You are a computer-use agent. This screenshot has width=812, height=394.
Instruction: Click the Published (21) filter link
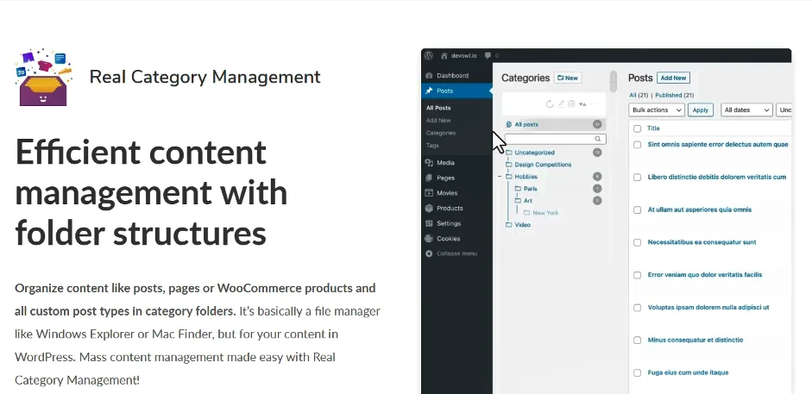click(x=675, y=95)
